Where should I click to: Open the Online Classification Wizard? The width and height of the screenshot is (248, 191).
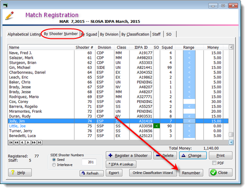point(153,173)
